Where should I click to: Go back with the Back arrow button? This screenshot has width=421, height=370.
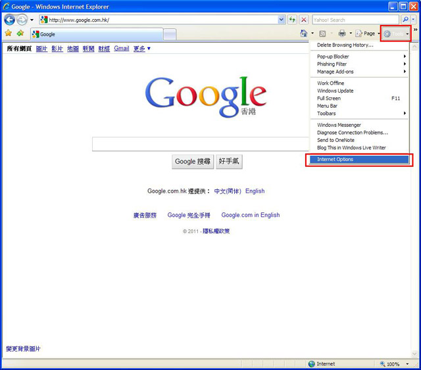tap(10, 20)
